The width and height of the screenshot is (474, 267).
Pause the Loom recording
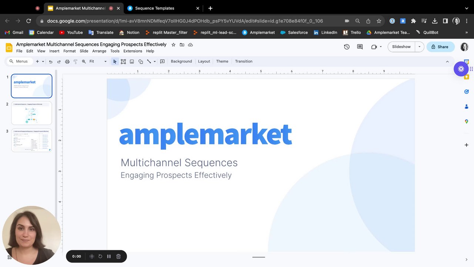pos(109,256)
